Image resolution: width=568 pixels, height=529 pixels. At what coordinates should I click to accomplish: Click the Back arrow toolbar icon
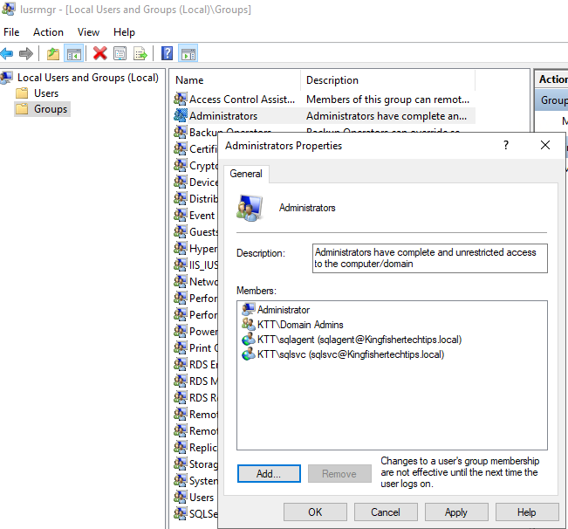tap(7, 53)
